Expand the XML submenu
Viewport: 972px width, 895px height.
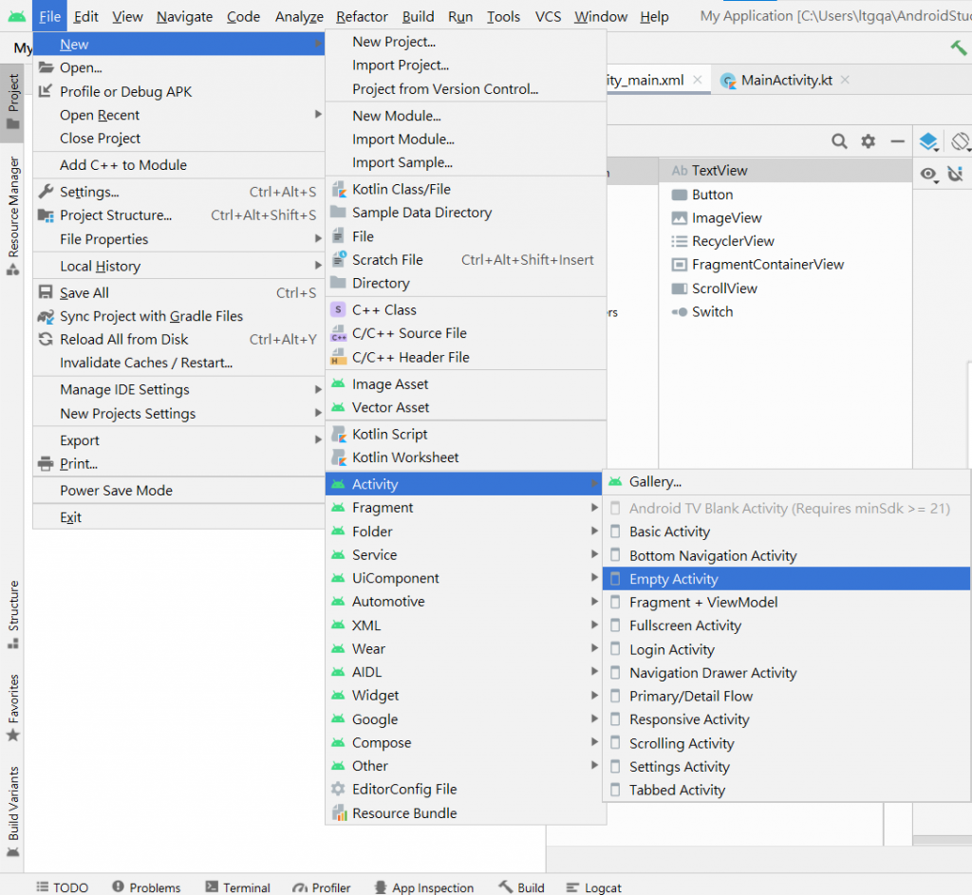pyautogui.click(x=465, y=625)
